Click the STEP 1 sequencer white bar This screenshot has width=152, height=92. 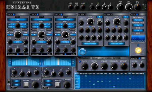[x=26, y=62]
